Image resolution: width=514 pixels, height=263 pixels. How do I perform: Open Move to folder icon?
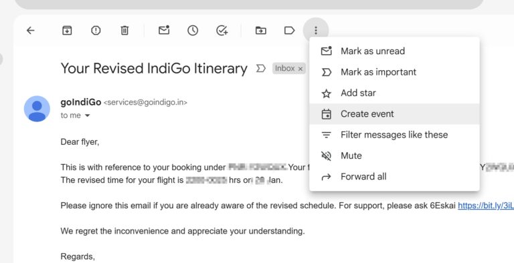click(x=260, y=31)
